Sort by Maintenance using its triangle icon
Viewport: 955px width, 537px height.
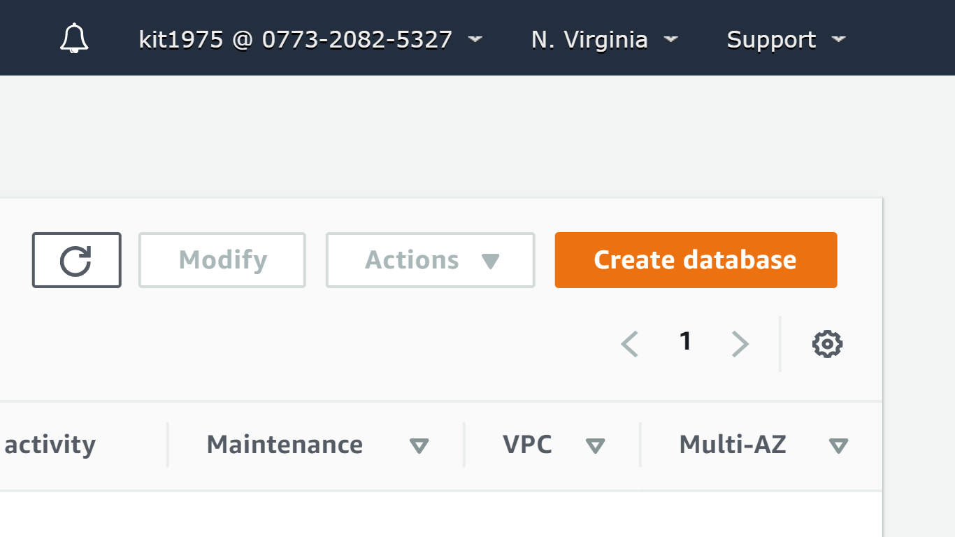[x=419, y=445]
